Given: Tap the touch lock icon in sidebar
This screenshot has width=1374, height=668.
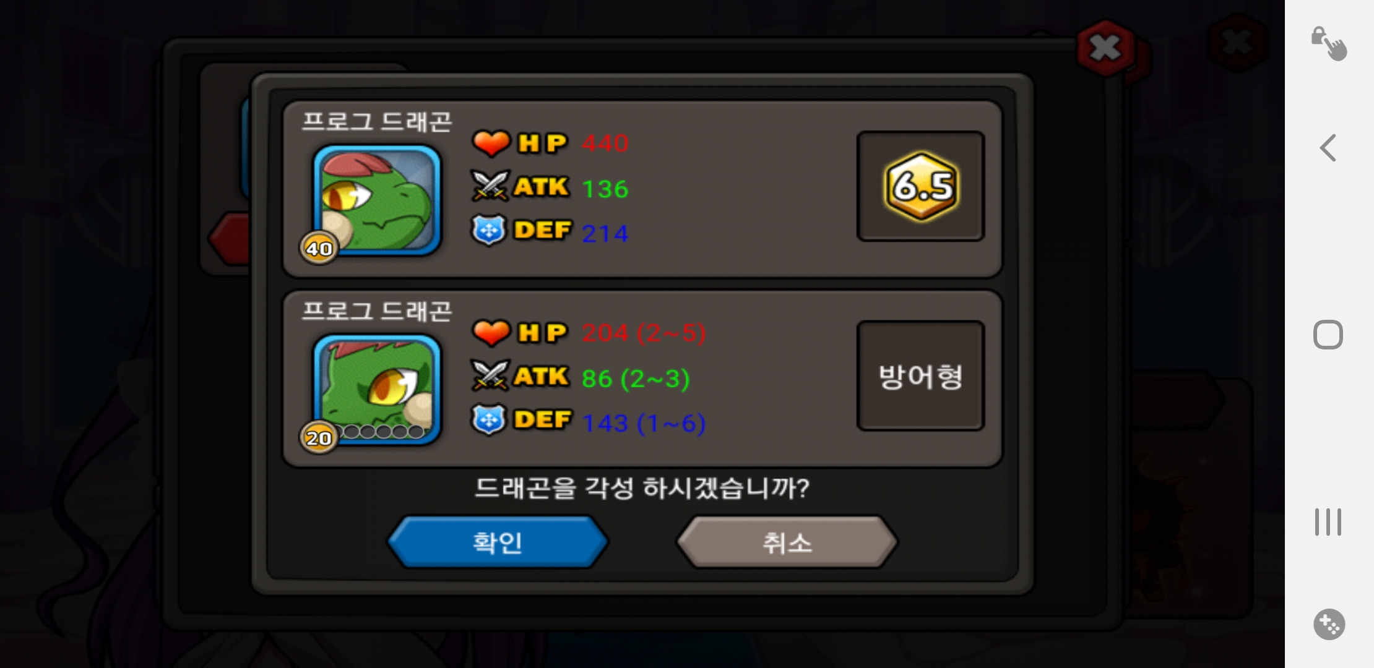Looking at the screenshot, I should coord(1328,43).
